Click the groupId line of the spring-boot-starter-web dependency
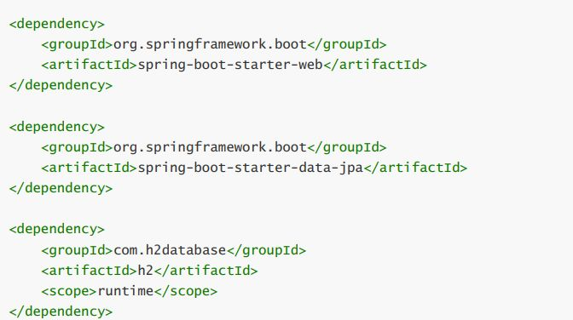This screenshot has width=573, height=320. tap(214, 44)
